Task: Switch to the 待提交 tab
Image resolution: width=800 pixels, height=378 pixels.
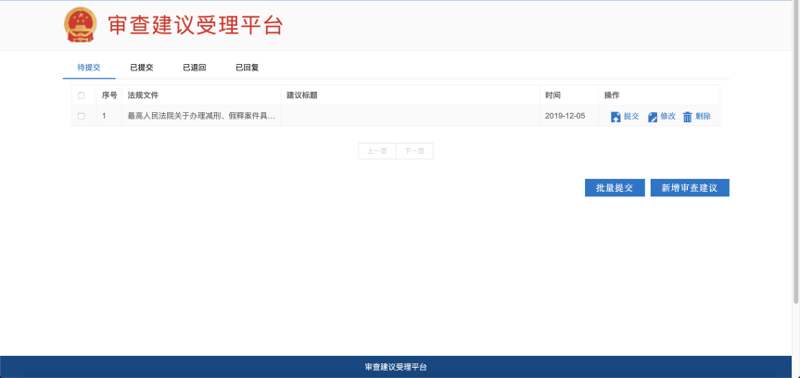Action: (89, 68)
